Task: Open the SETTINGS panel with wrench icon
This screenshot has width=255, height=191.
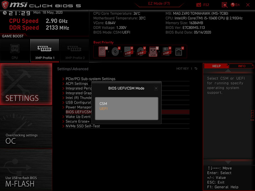Action: pyautogui.click(x=26, y=84)
